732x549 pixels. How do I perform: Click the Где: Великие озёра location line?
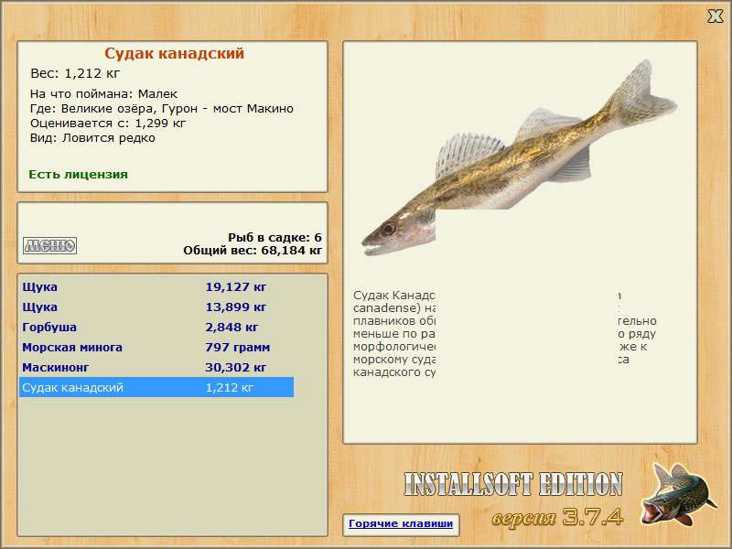coord(162,108)
